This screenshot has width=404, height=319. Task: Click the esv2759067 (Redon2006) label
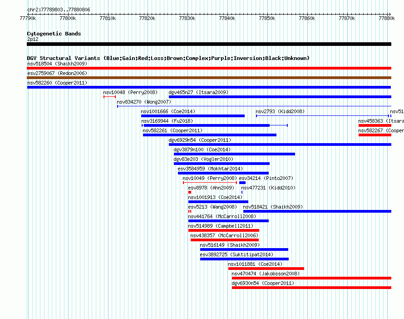click(57, 73)
